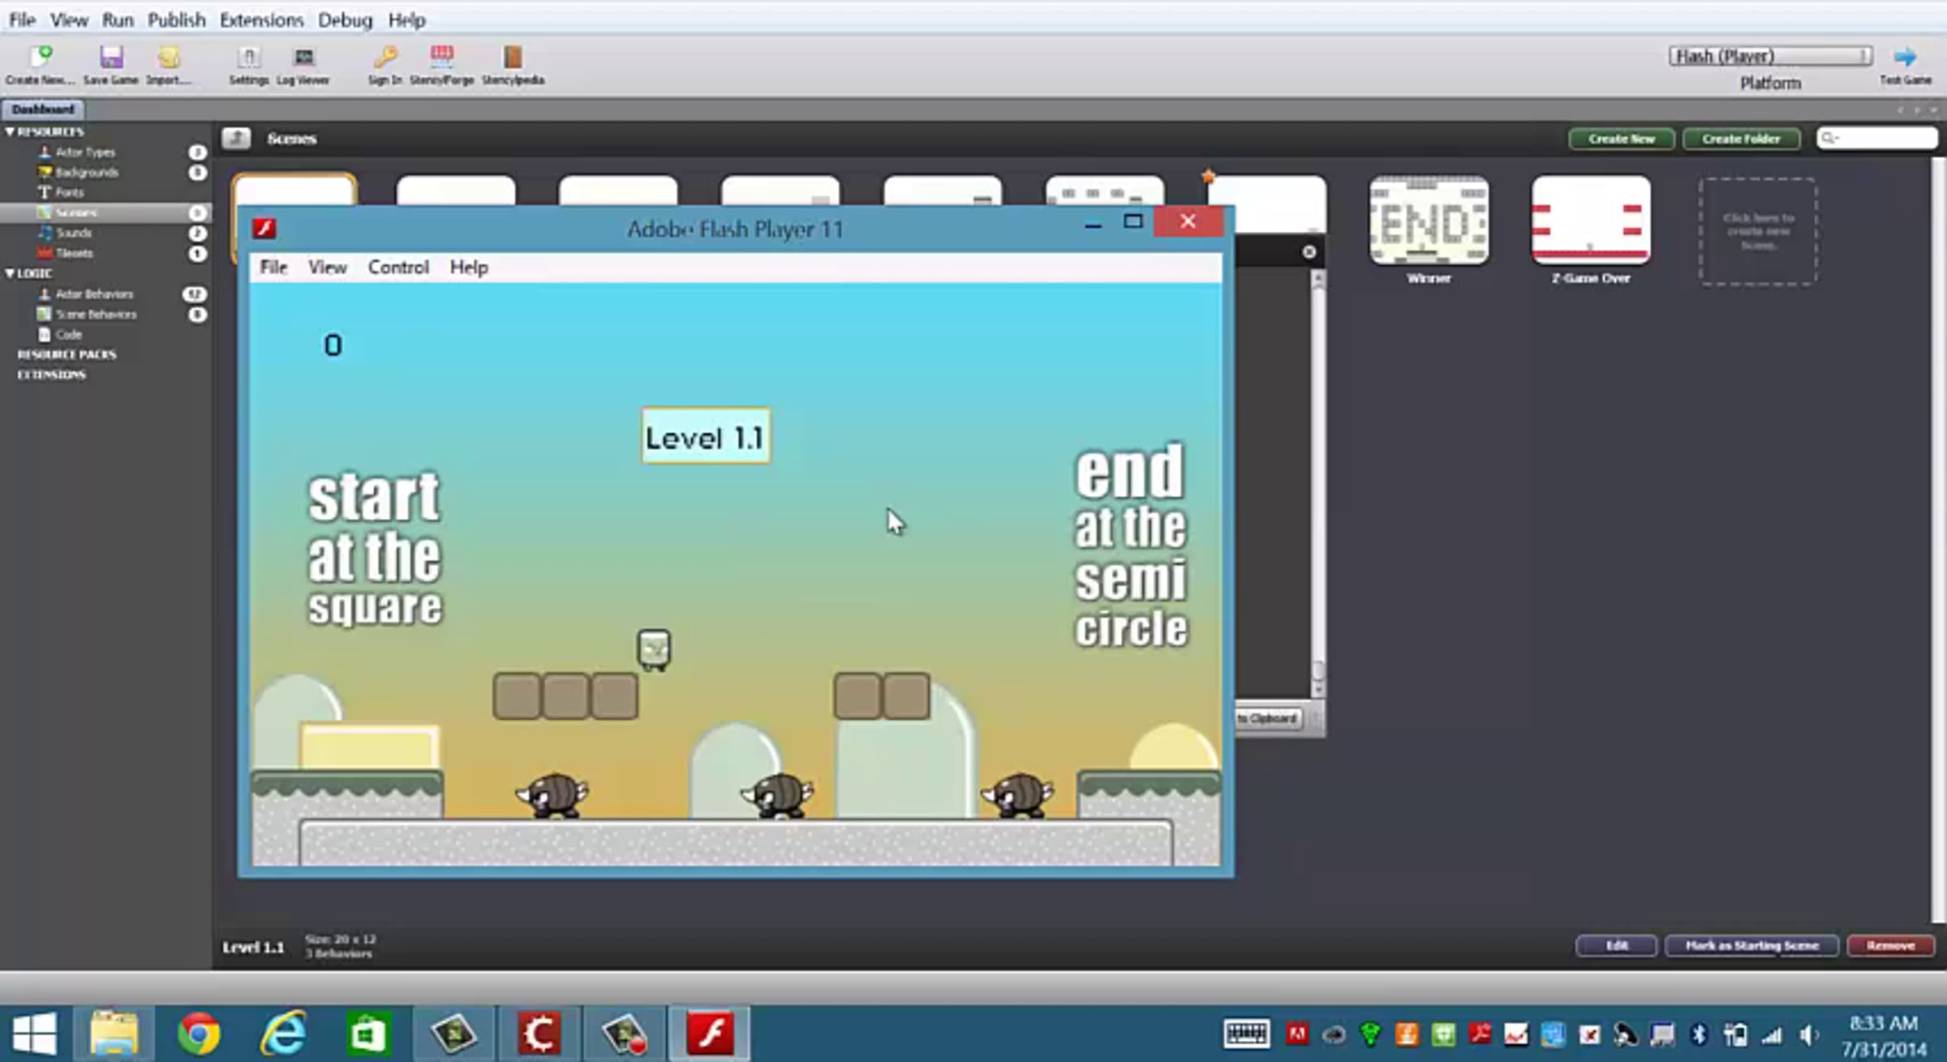Launch Internet Explorer from taskbar
The image size is (1947, 1062).
click(x=283, y=1034)
